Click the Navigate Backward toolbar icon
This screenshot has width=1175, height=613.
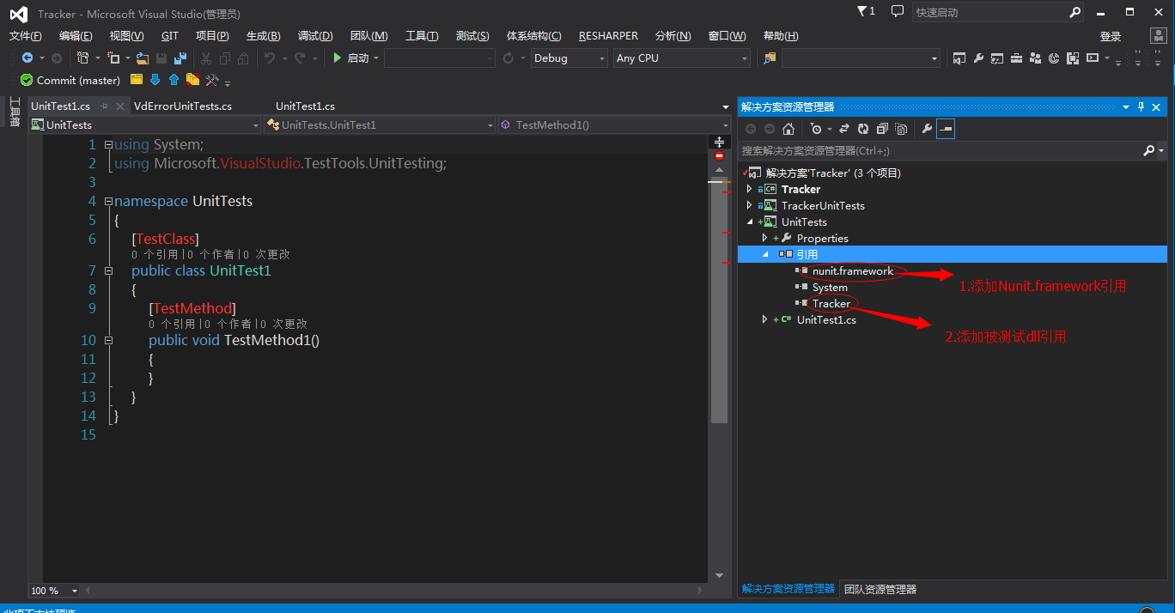27,58
